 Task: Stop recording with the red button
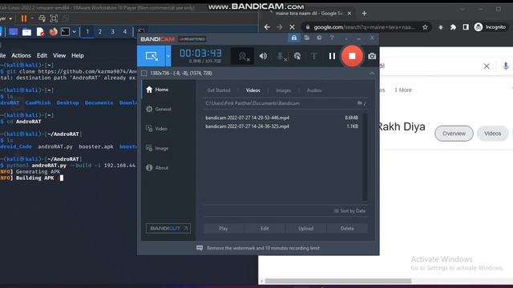click(352, 56)
